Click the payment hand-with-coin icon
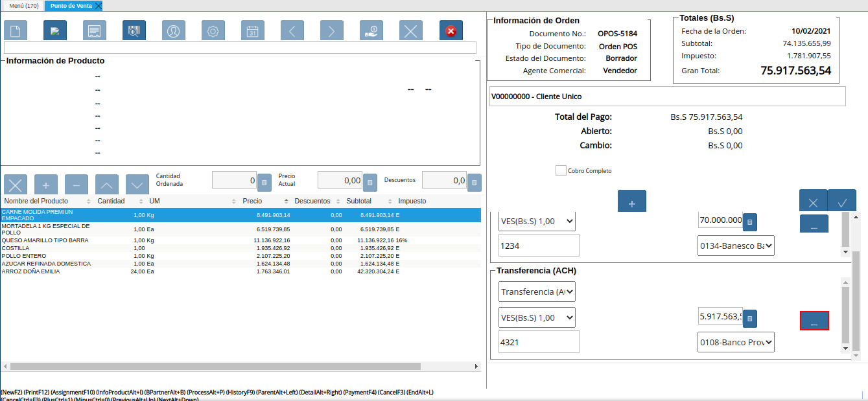 [x=371, y=30]
